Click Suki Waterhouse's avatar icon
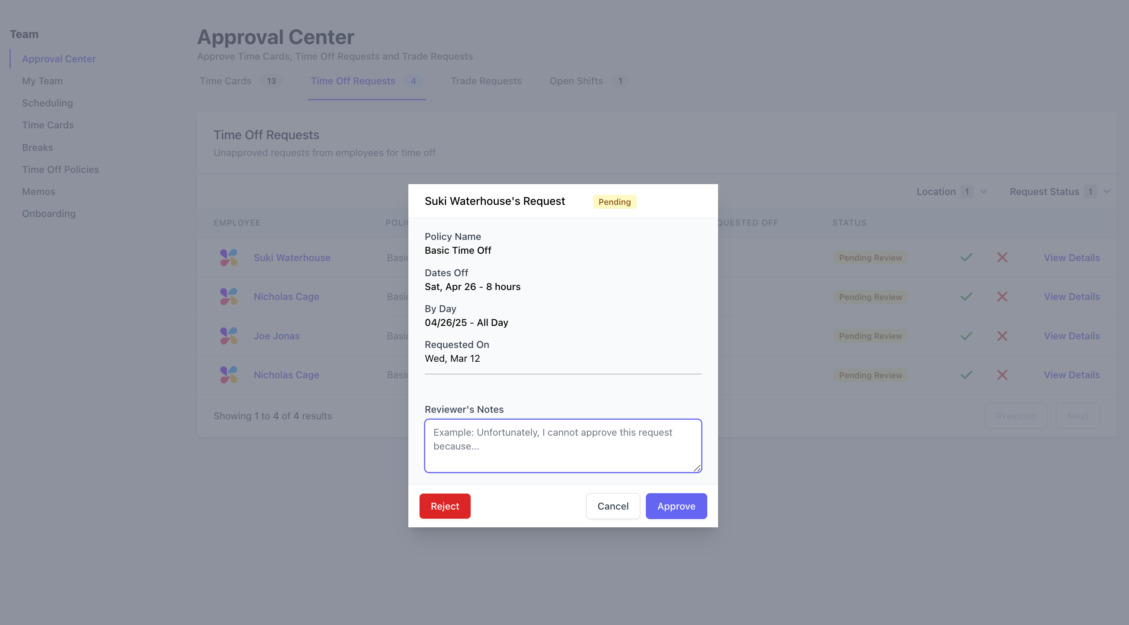The image size is (1129, 625). 229,258
